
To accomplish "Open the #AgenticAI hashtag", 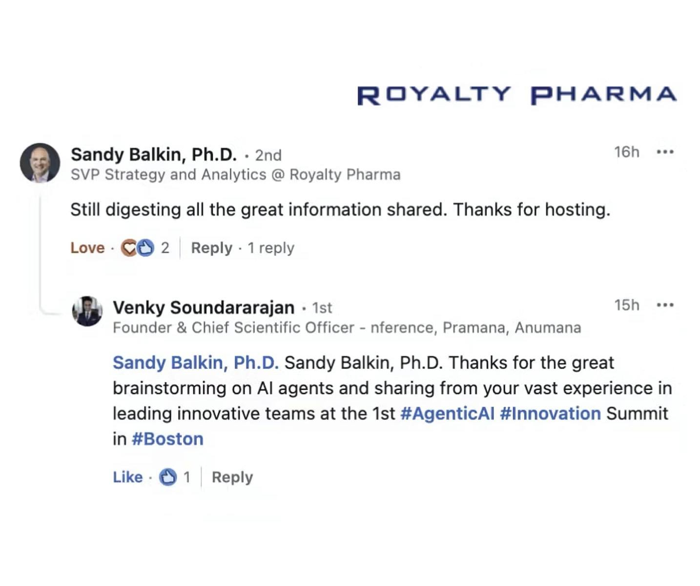I will click(447, 414).
